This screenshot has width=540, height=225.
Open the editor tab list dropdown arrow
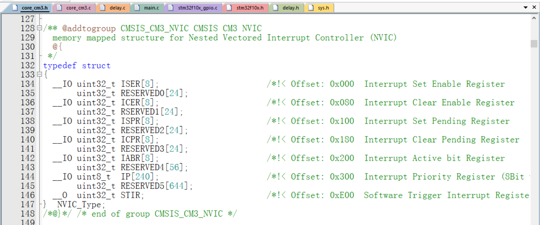(x=525, y=7)
